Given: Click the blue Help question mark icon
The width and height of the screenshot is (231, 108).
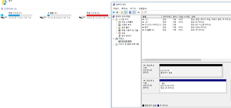Looking at the screenshot, I should click(x=130, y=12).
